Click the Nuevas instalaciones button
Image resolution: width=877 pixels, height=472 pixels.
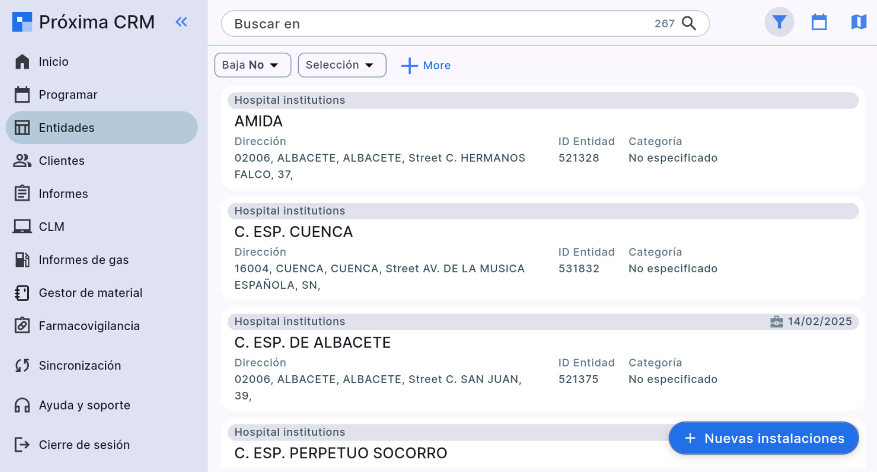[763, 438]
